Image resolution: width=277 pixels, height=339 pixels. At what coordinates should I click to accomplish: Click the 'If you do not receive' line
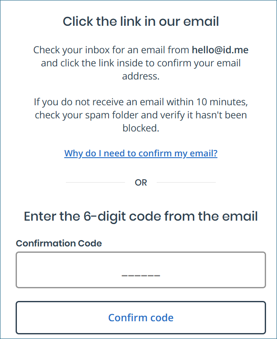[x=79, y=102]
